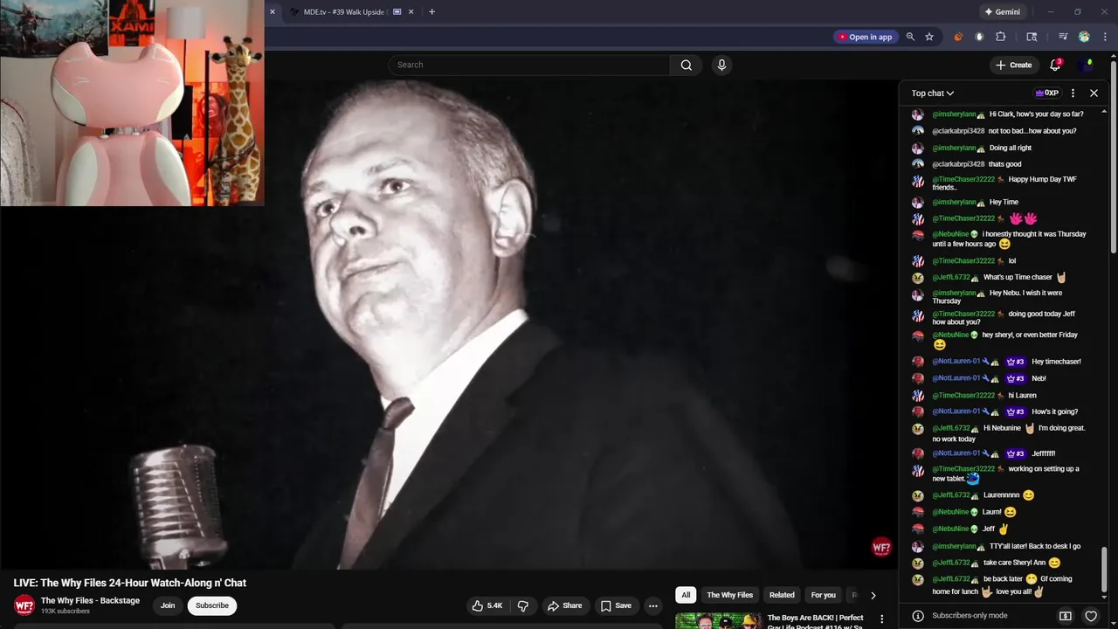Open The Why Files - Backstage channel avatar
Screen dimensions: 1118x629
[24, 605]
